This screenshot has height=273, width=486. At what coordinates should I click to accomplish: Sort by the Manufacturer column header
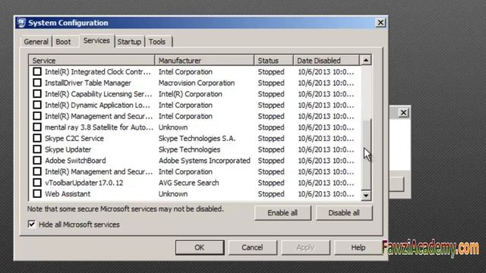coord(204,61)
